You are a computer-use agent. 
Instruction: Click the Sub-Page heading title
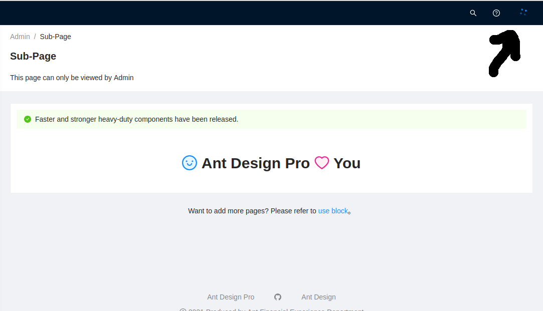[33, 56]
